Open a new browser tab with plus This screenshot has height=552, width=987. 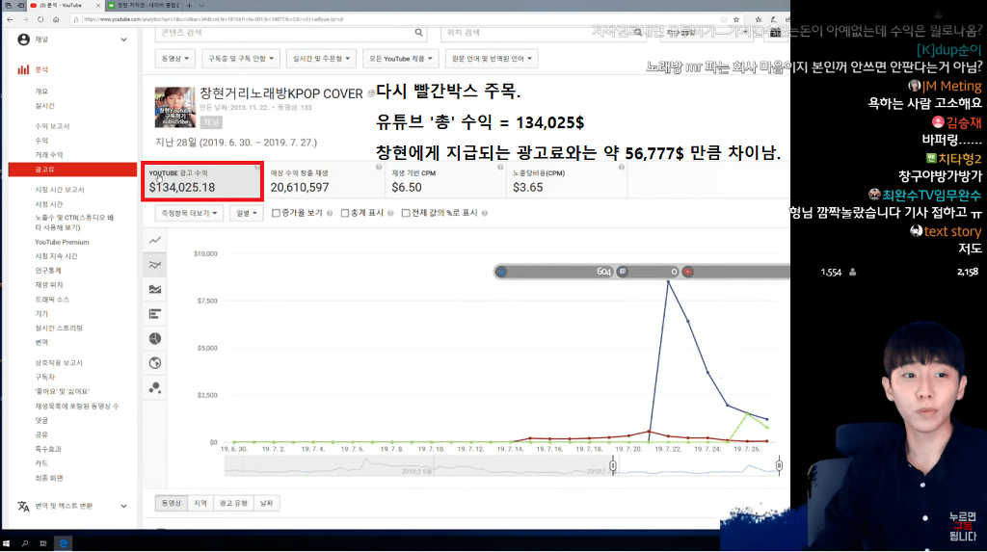(189, 5)
